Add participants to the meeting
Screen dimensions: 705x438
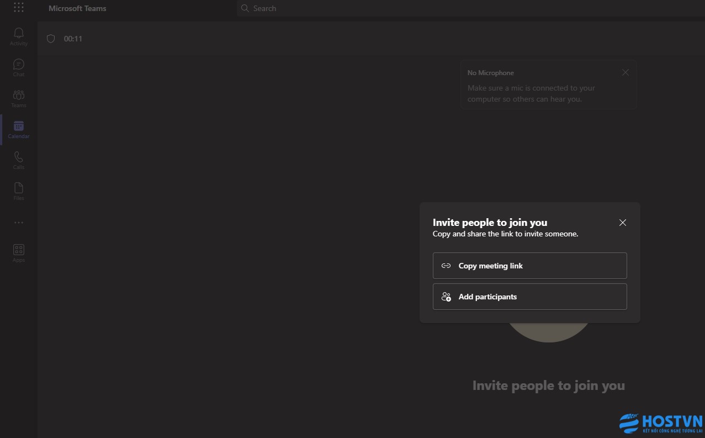pos(530,297)
